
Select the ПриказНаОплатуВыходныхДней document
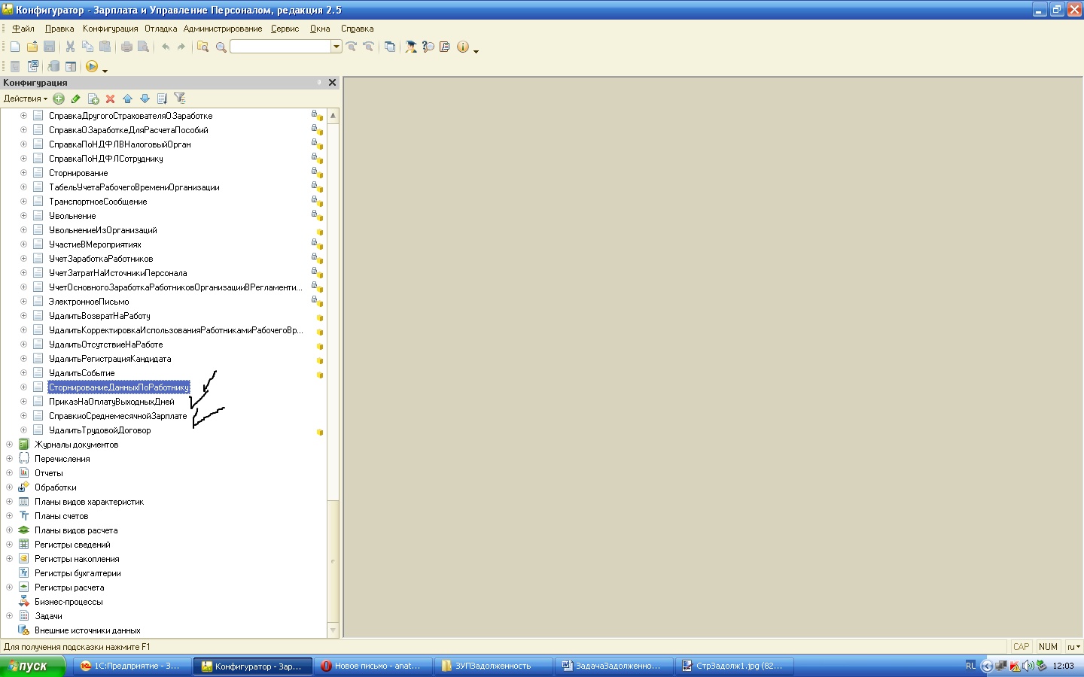[111, 402]
